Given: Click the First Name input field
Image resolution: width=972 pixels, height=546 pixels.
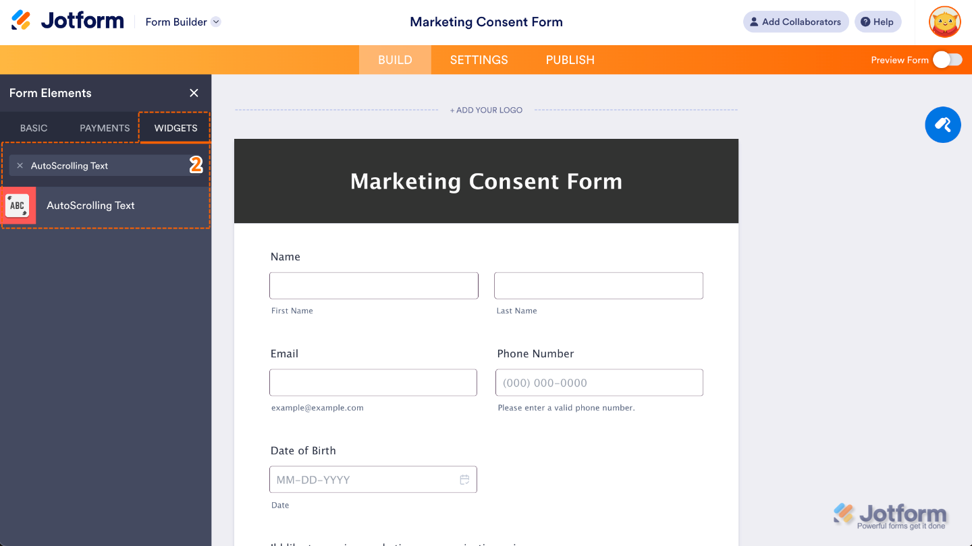Looking at the screenshot, I should (x=373, y=285).
